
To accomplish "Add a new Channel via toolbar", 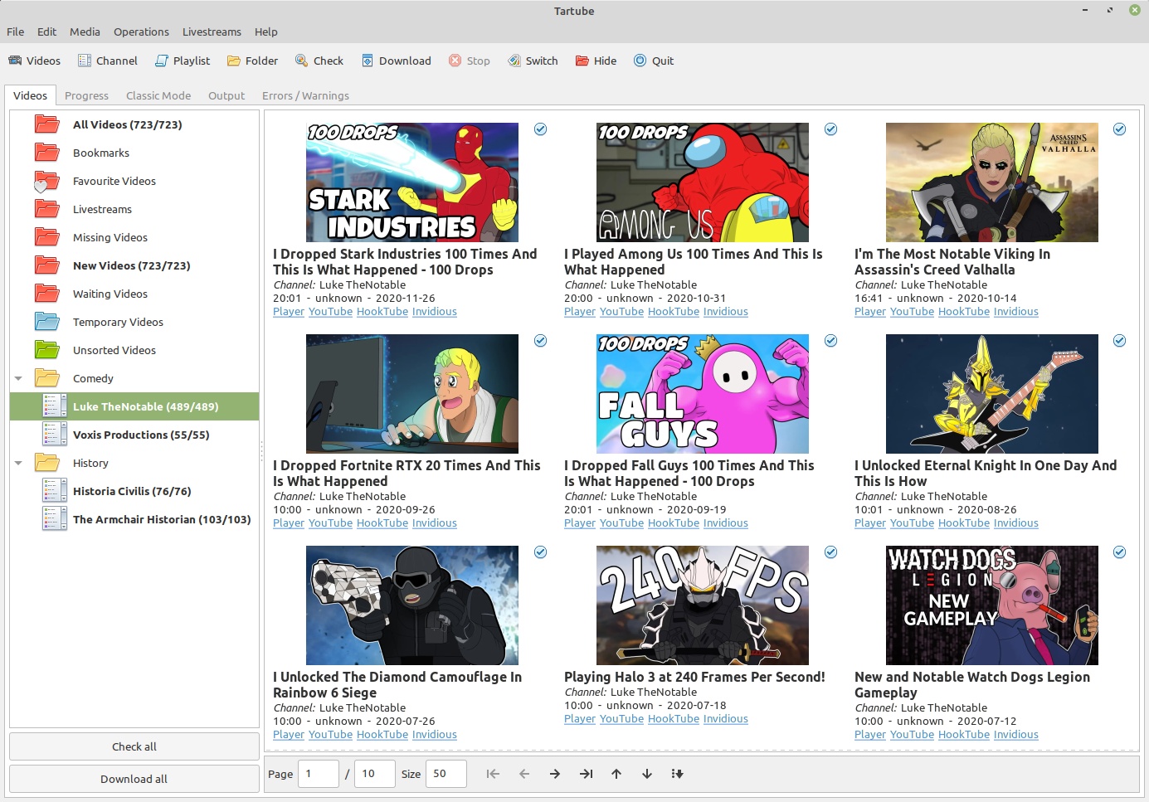I will point(107,60).
